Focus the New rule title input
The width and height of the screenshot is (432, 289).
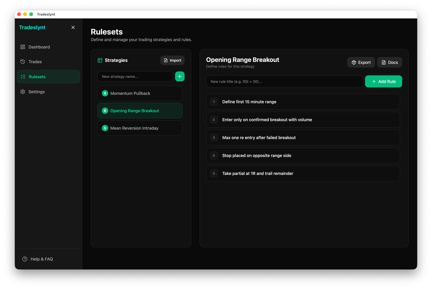pyautogui.click(x=285, y=81)
